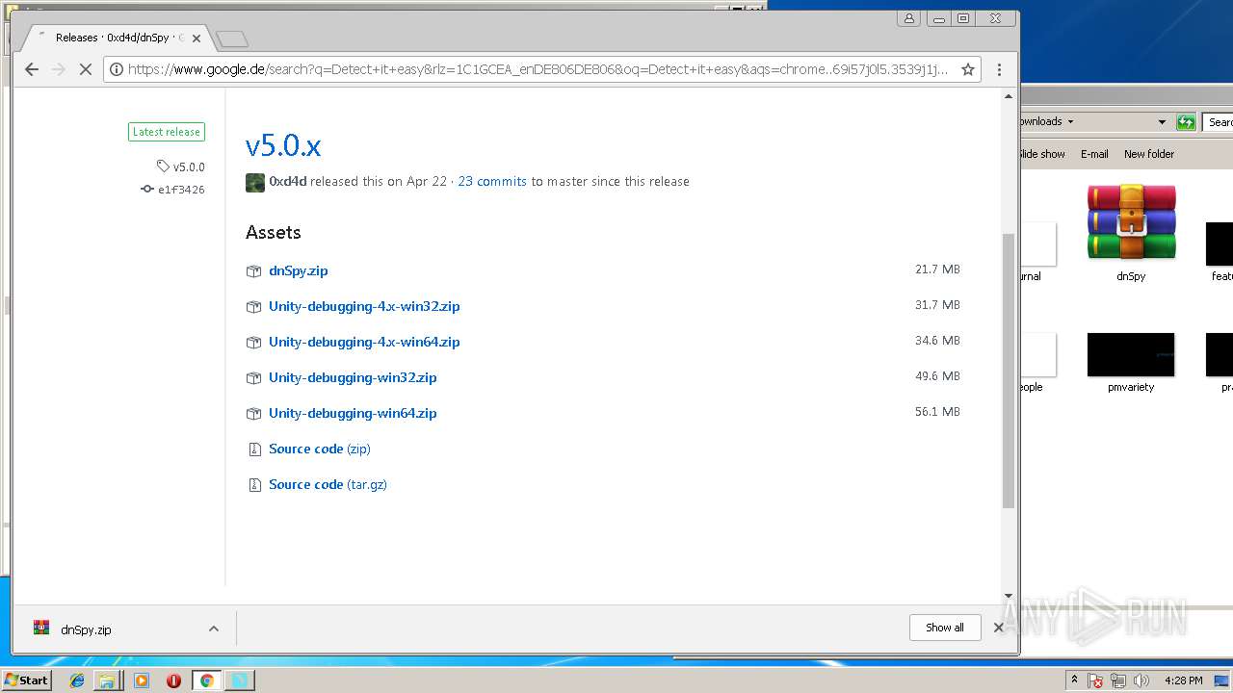Image resolution: width=1233 pixels, height=693 pixels.
Task: Click the browser forward arrow
Action: 59,69
